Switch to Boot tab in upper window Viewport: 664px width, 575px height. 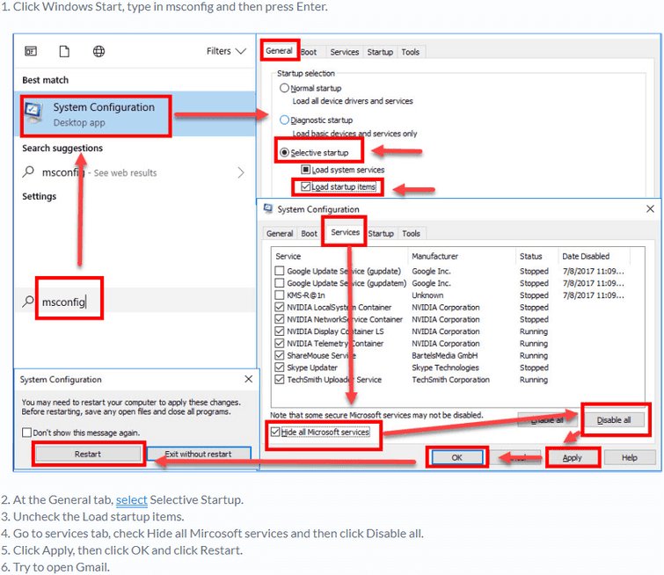click(309, 52)
